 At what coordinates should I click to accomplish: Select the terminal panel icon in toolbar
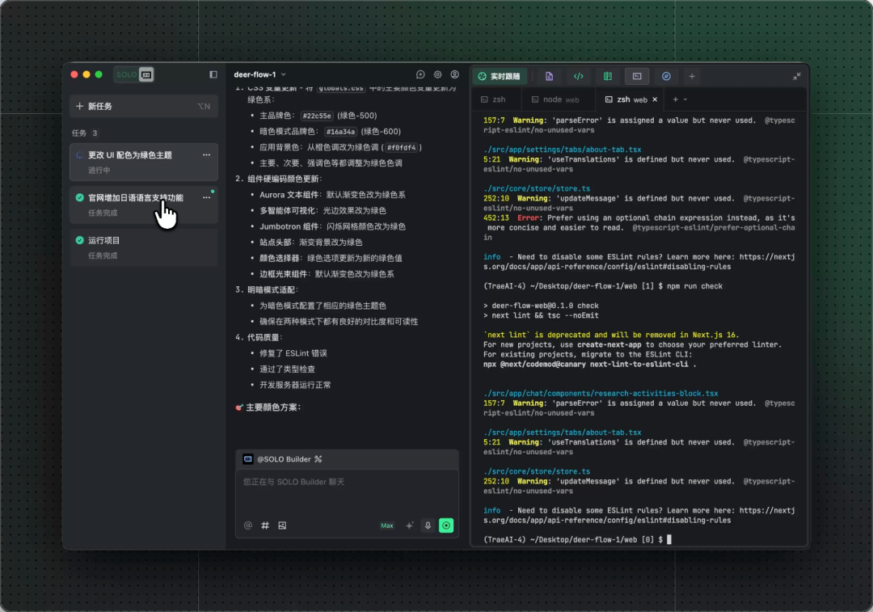(x=637, y=76)
